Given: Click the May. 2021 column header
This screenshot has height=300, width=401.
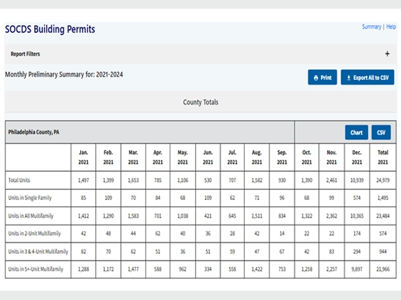Looking at the screenshot, I should click(x=182, y=157).
